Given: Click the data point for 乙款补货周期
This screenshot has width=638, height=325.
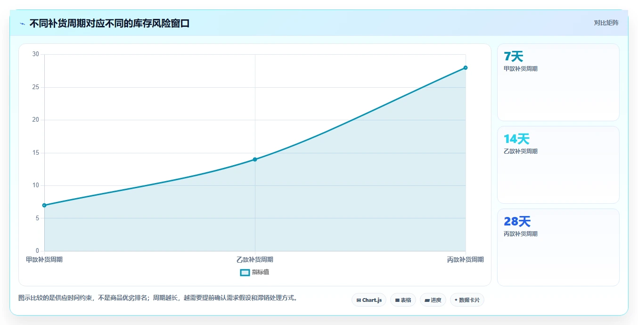Looking at the screenshot, I should point(255,159).
